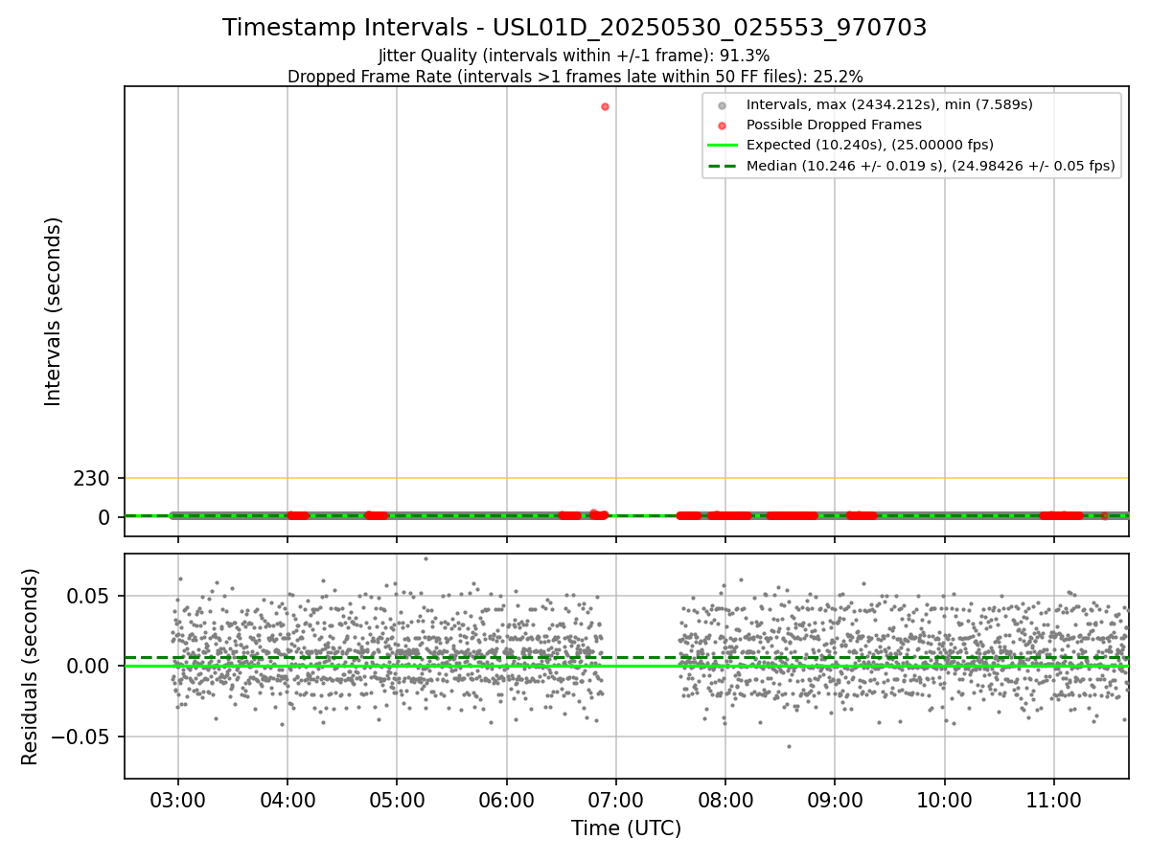Click the legend entry 'Intervals, max (2434.212s), min (7.589s)'
Viewport: 1150px width, 862px height.
[889, 104]
